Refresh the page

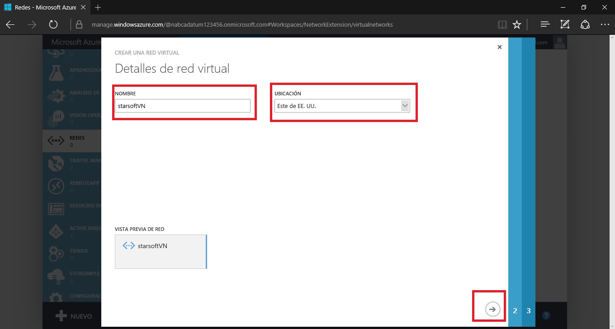(x=53, y=25)
